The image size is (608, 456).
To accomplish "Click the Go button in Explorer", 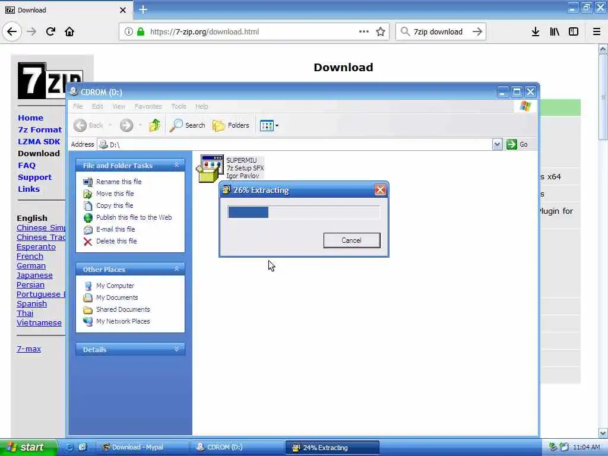I will click(x=517, y=144).
